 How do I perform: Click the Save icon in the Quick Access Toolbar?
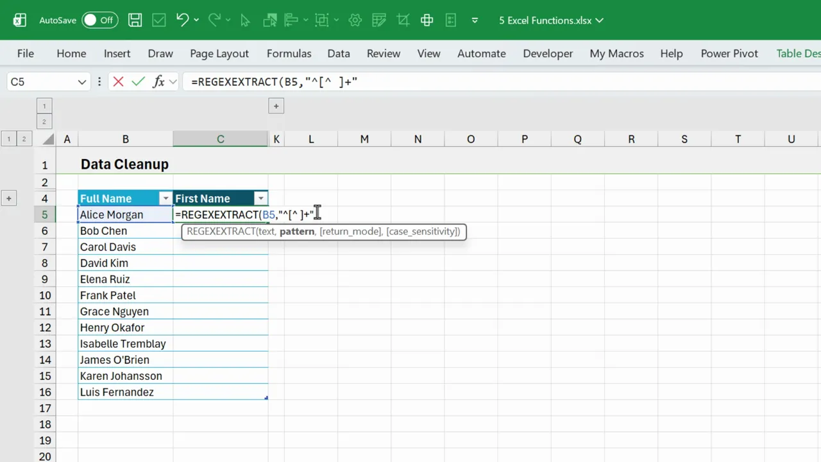135,20
